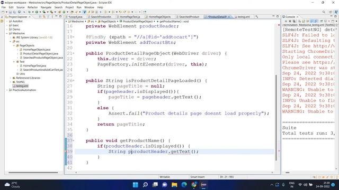Click the toolbar Search magnifier icon
The width and height of the screenshot is (339, 190).
[324, 12]
